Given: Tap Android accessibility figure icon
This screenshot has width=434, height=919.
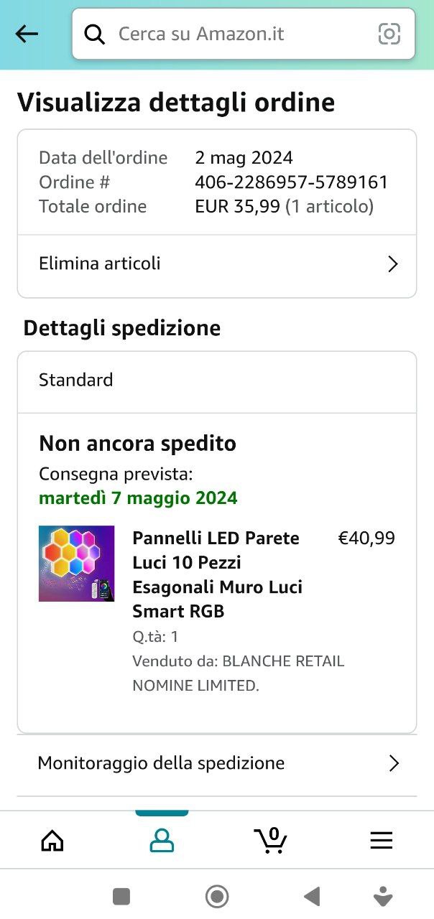Looking at the screenshot, I should (383, 896).
